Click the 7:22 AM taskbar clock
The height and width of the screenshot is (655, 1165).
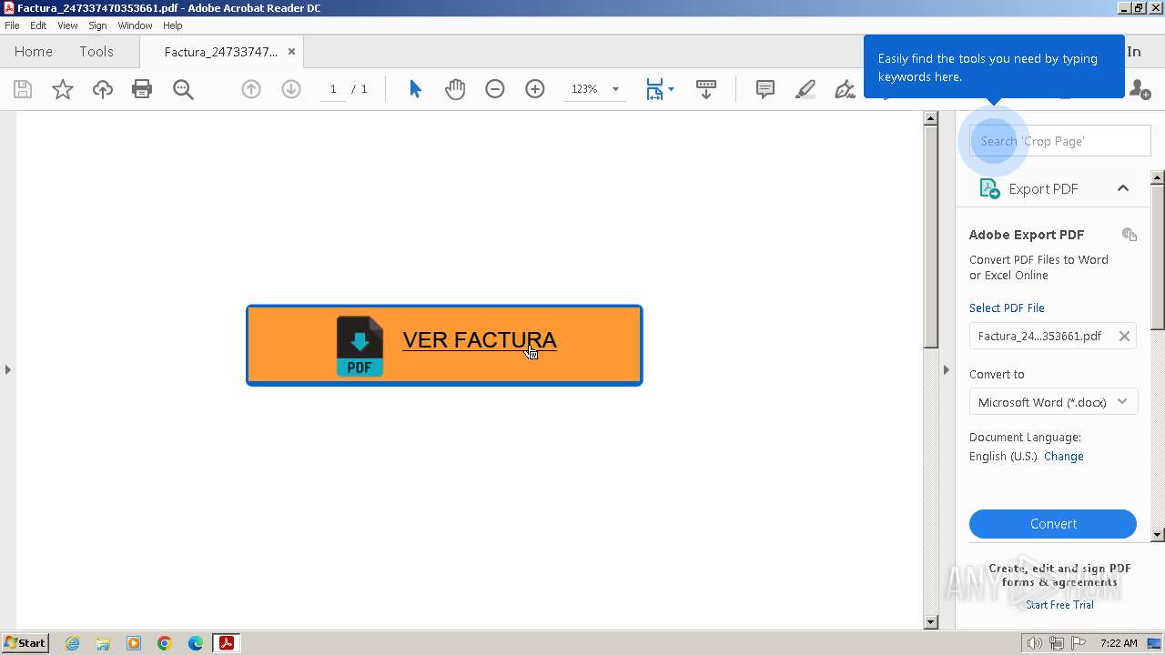[x=1119, y=643]
